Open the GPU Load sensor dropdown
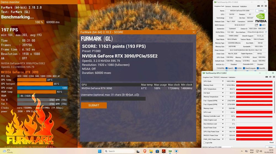 click(223, 112)
